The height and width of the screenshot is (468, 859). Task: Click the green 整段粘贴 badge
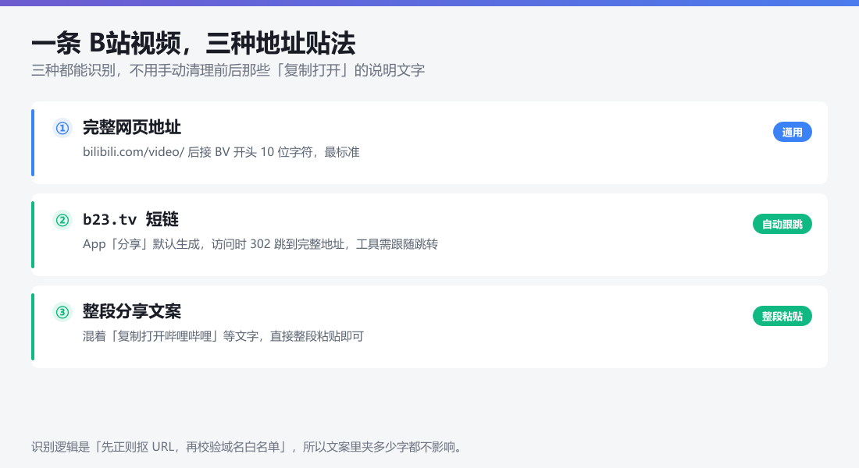(782, 316)
